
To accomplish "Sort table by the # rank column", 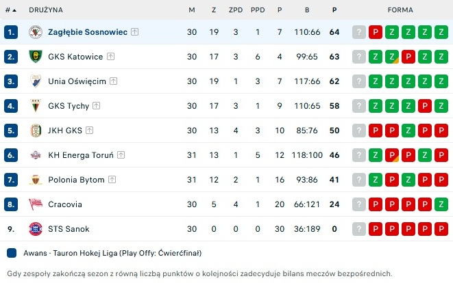I will (11, 10).
